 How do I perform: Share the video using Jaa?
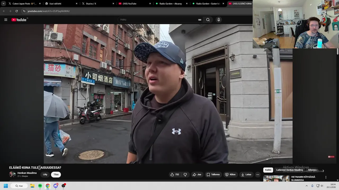point(197,174)
